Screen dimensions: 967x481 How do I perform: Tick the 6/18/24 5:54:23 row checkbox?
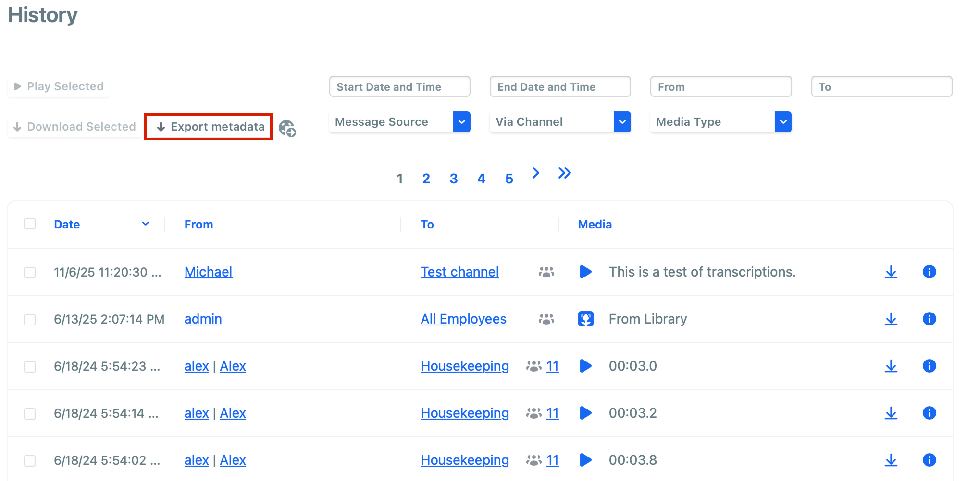[x=30, y=367]
